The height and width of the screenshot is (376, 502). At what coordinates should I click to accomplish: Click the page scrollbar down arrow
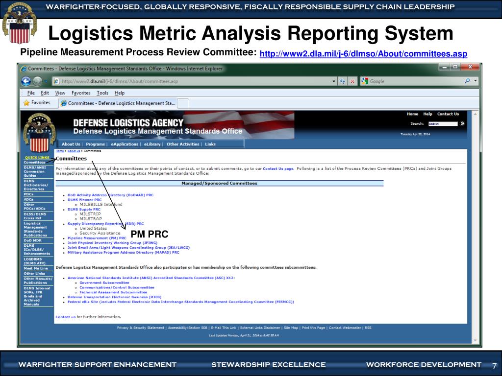(x=475, y=341)
